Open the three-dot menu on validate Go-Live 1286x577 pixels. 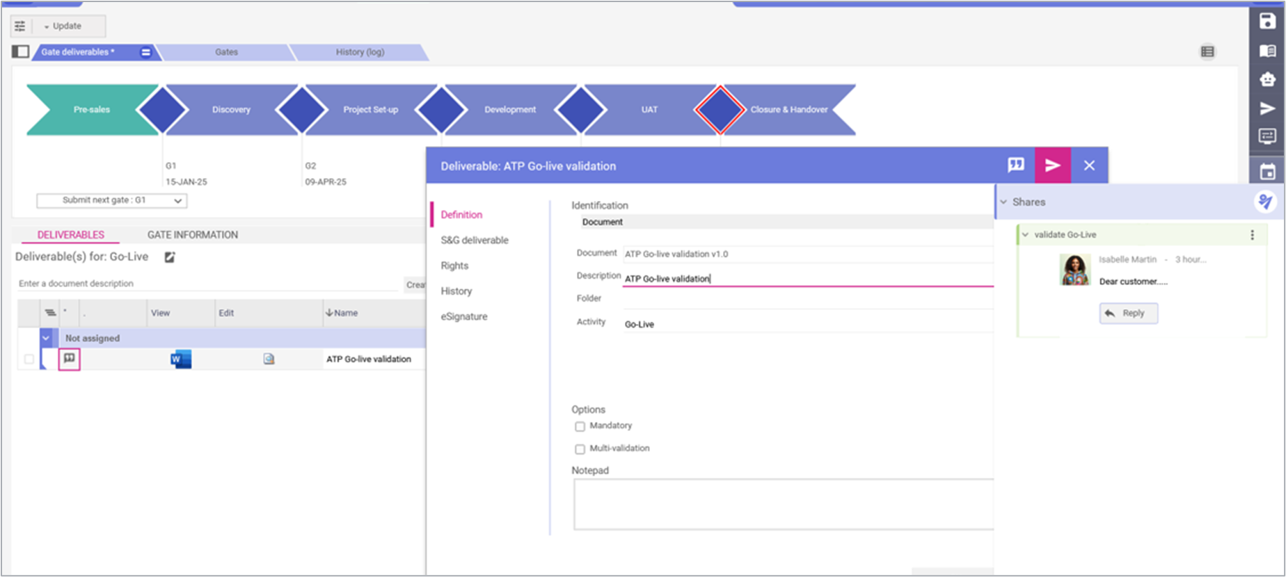coord(1252,235)
